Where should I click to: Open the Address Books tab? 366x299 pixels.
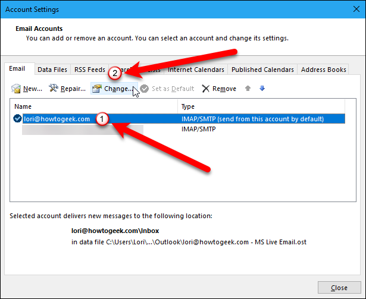(323, 70)
